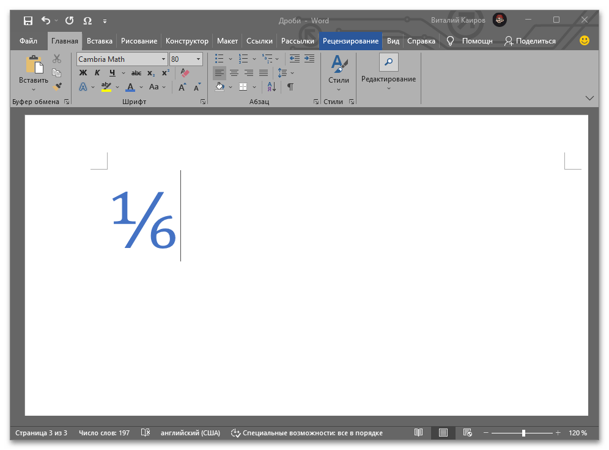This screenshot has height=450, width=609.
Task: Save the document with the floppy icon
Action: click(28, 21)
